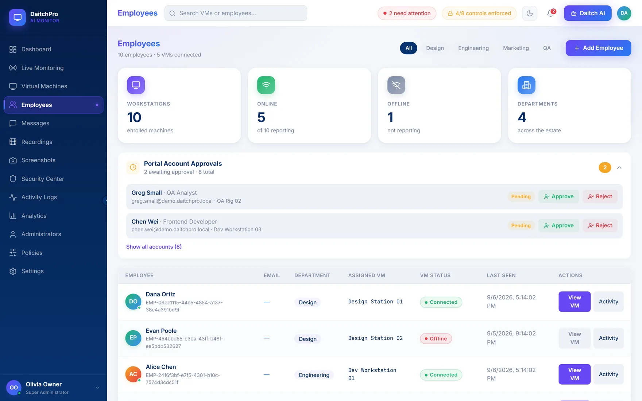Approve Greg Small's portal account
The image size is (642, 401).
pyautogui.click(x=558, y=196)
